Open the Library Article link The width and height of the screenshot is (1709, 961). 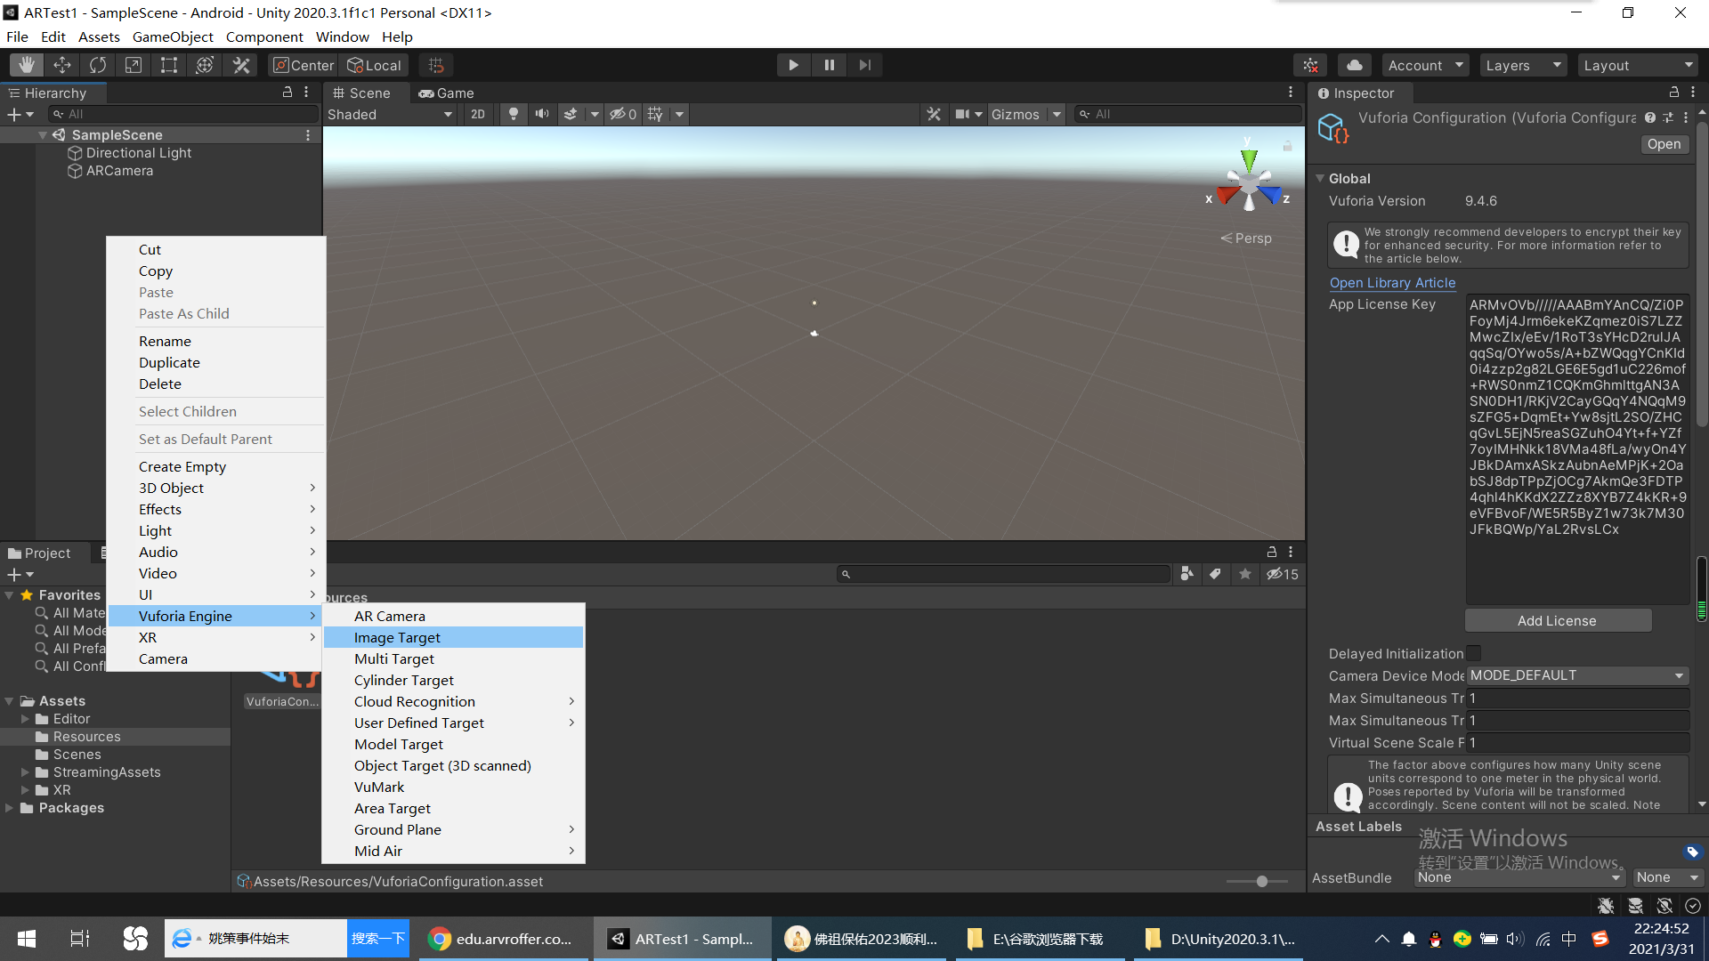[1392, 283]
